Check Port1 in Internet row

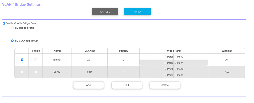[x=165, y=57]
